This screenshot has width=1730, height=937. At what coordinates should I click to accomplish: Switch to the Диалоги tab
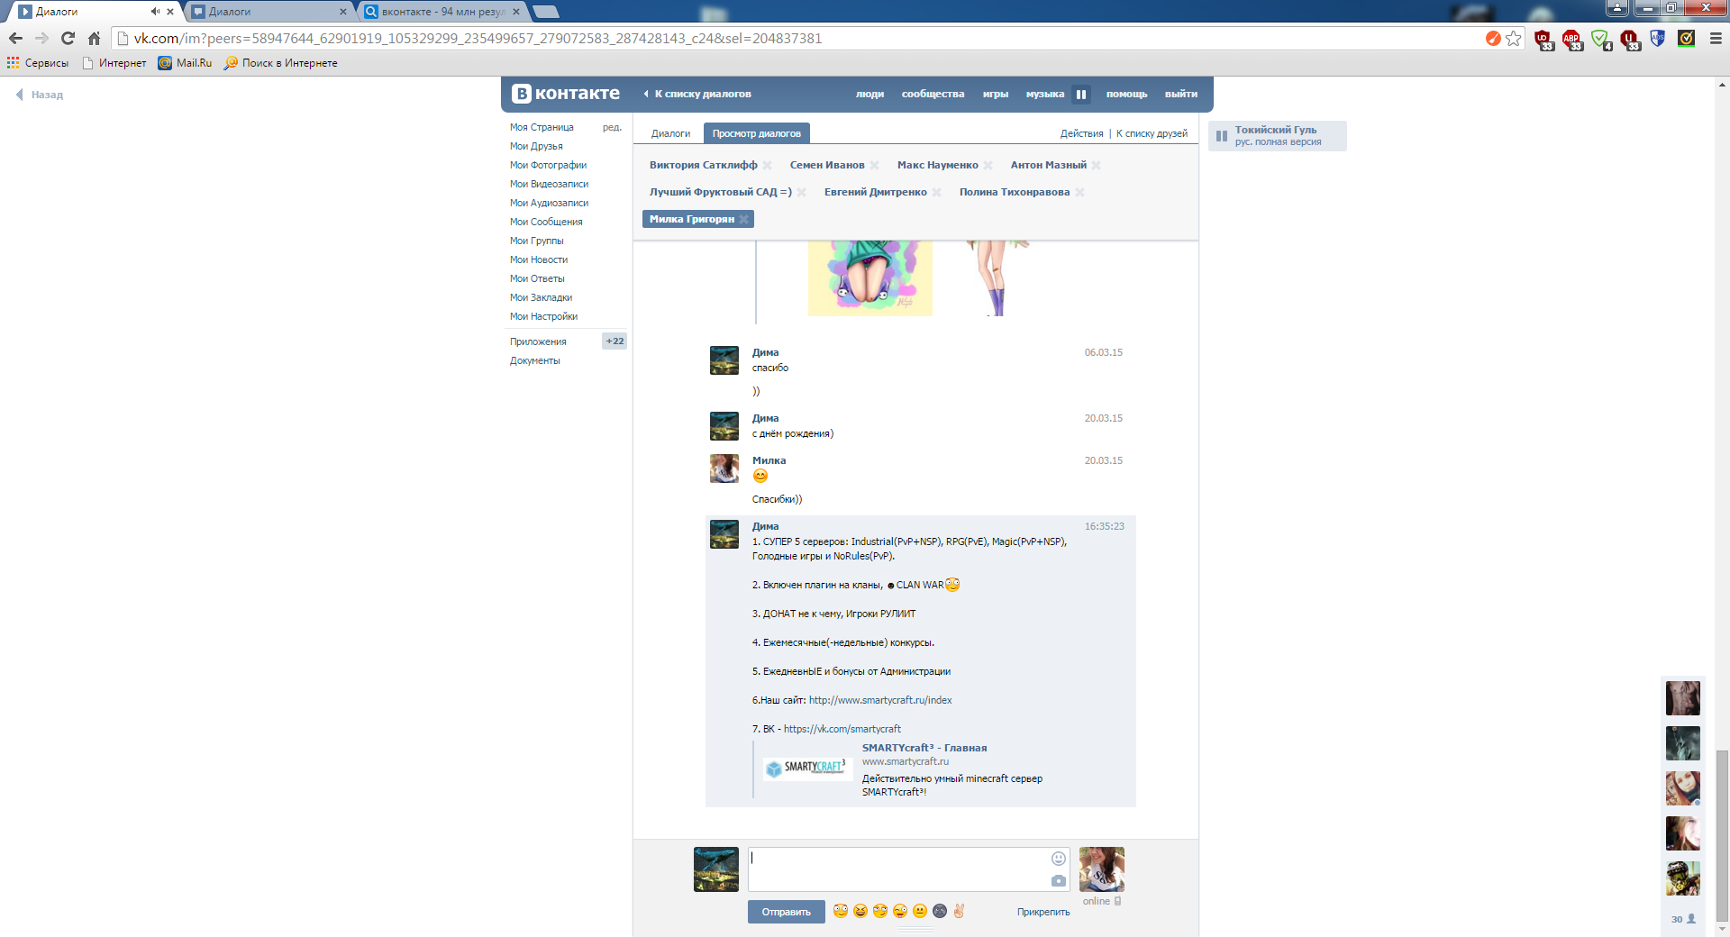pos(670,133)
